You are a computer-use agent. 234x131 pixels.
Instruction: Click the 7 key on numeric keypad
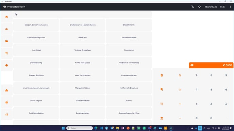click(x=196, y=75)
